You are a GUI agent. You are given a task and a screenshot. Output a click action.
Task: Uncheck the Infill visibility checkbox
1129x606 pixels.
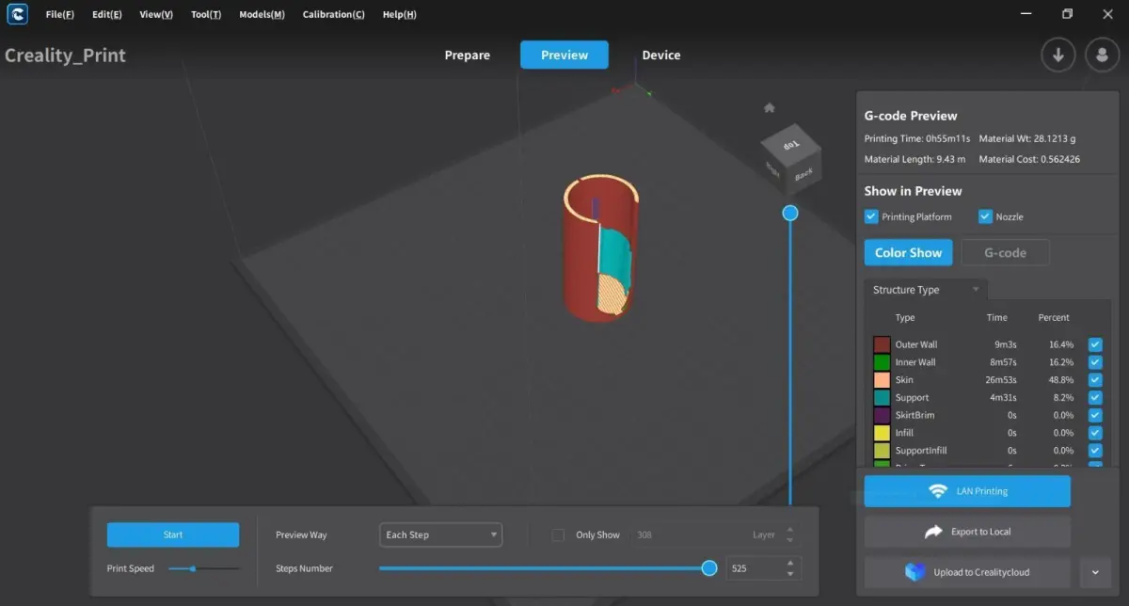click(1095, 433)
